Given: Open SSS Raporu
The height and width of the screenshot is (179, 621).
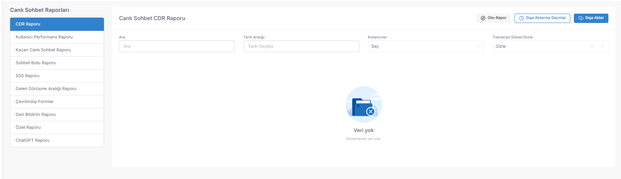Looking at the screenshot, I should (57, 76).
